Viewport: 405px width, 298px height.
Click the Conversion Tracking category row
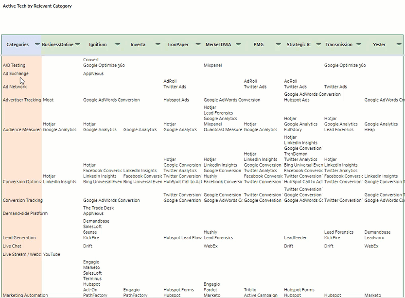pos(22,200)
